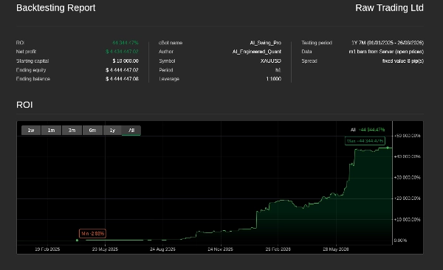Click the Ending balance value

tap(122, 79)
